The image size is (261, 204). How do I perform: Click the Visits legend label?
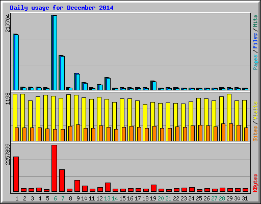[x=255, y=111]
